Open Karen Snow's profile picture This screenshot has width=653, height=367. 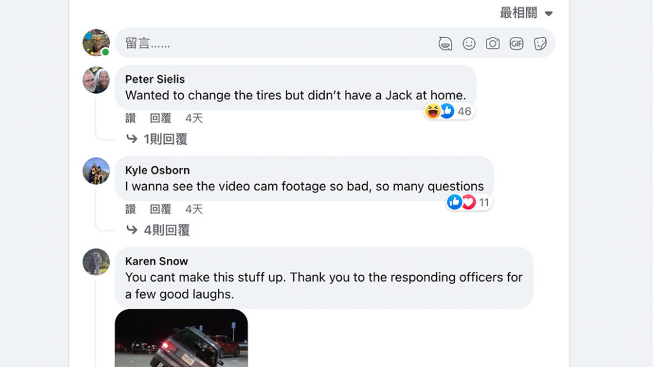click(x=96, y=262)
